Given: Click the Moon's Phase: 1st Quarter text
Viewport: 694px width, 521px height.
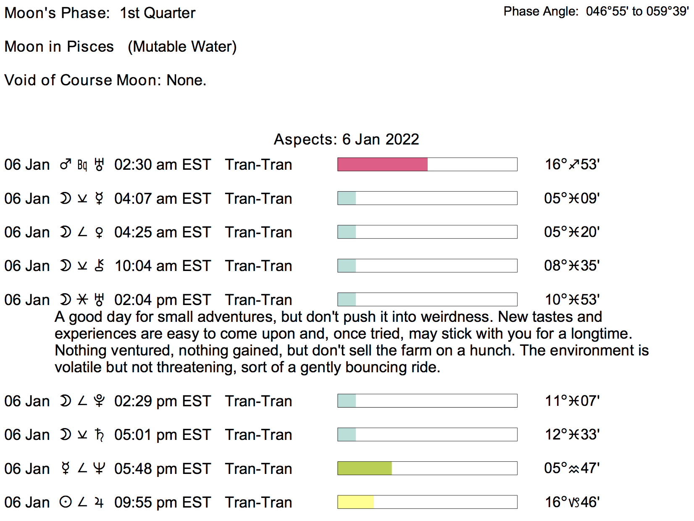Looking at the screenshot, I should pos(100,13).
